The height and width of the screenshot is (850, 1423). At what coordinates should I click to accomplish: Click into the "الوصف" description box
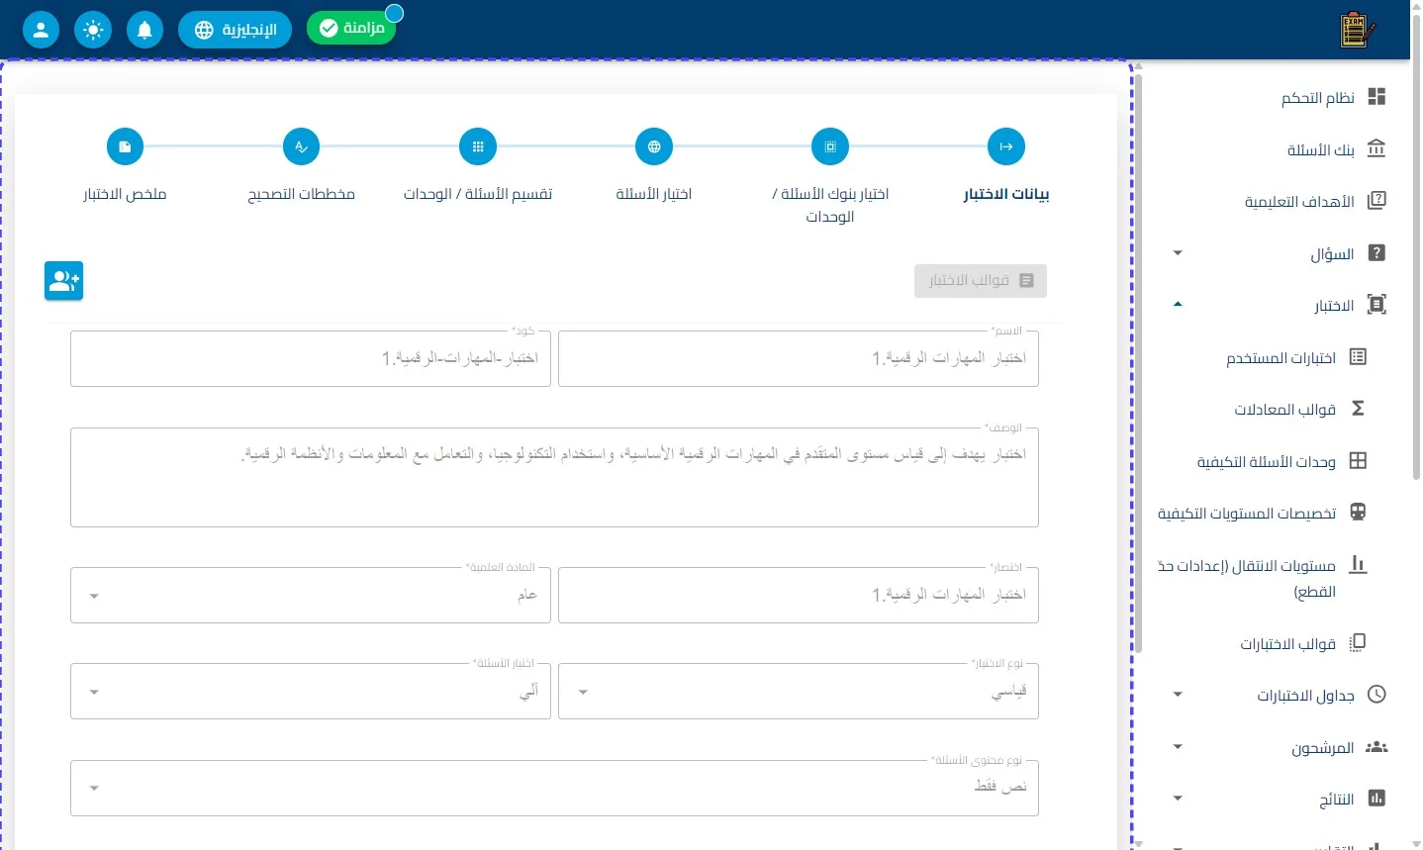554,477
